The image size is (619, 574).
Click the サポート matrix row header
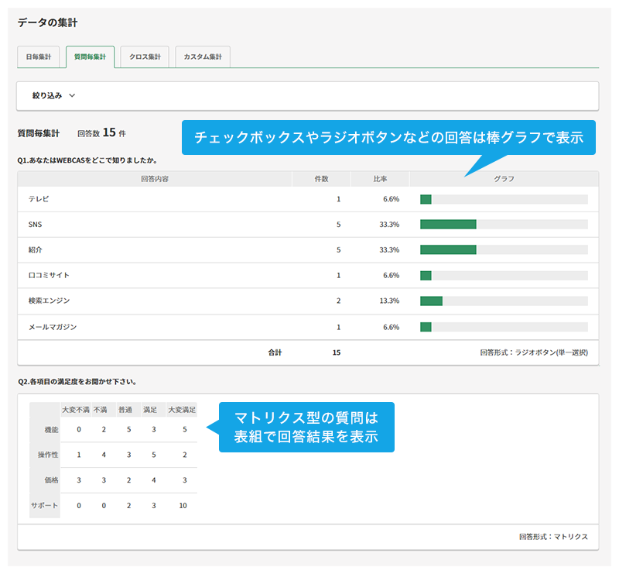click(x=45, y=505)
